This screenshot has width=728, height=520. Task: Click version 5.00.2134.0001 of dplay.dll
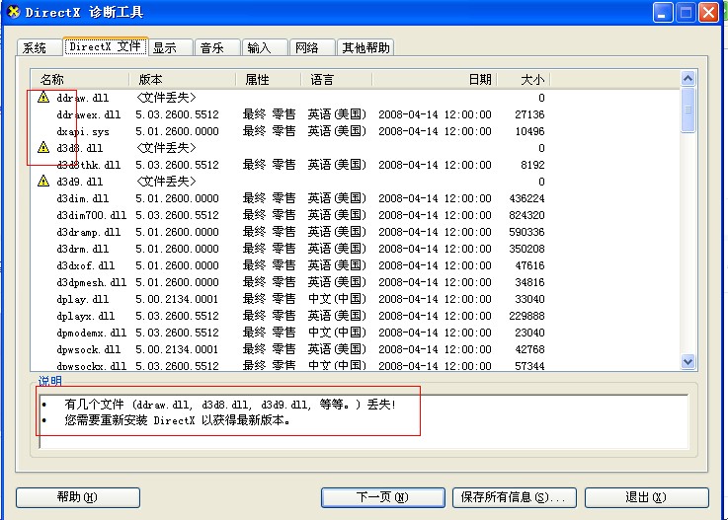click(177, 299)
